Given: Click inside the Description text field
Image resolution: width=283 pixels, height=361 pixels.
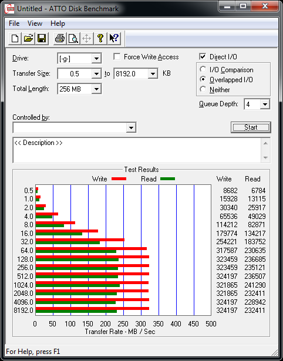Looking at the screenshot, I should (137, 150).
